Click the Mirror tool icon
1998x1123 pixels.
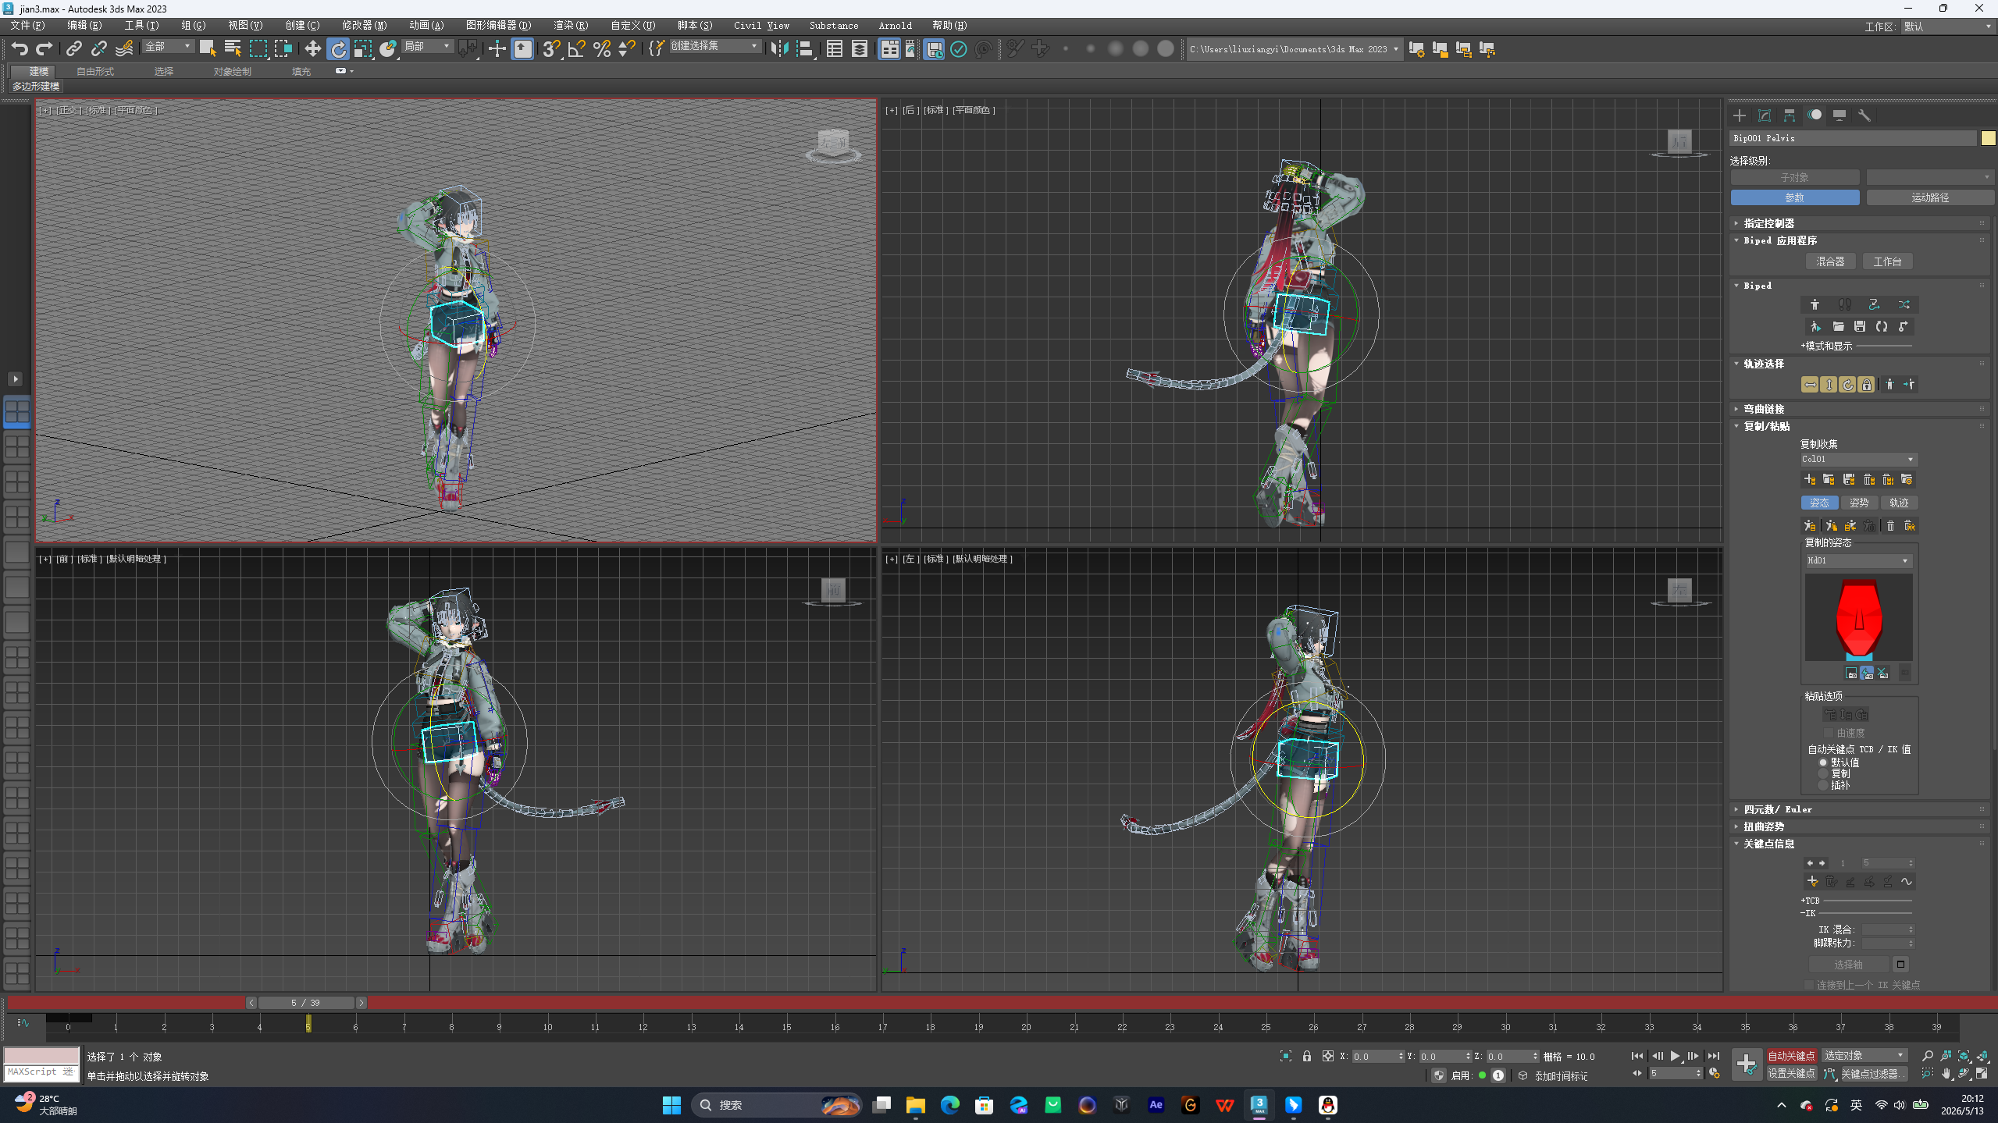click(779, 49)
